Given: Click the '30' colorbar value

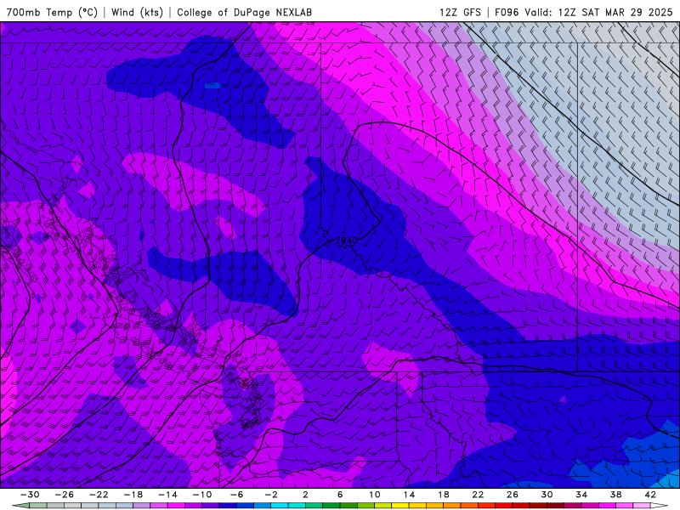Looking at the screenshot, I should (547, 495).
